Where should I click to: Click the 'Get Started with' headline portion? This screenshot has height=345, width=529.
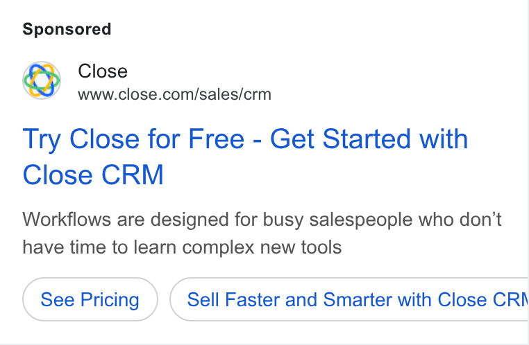click(x=369, y=139)
